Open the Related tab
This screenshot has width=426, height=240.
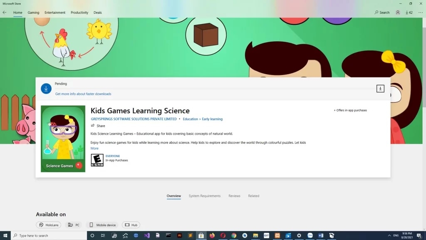point(253,196)
